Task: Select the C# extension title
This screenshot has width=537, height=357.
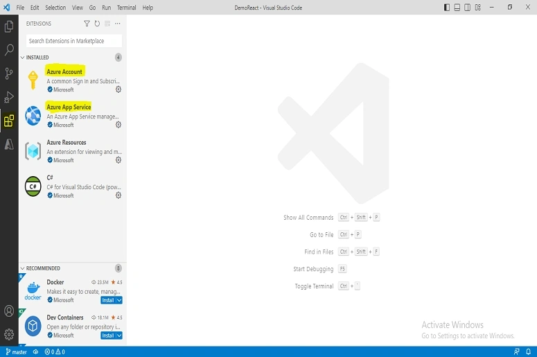Action: click(50, 177)
